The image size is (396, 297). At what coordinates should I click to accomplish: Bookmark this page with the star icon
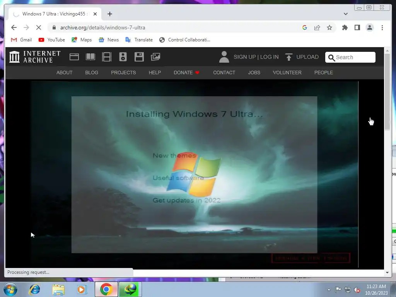coord(329,27)
